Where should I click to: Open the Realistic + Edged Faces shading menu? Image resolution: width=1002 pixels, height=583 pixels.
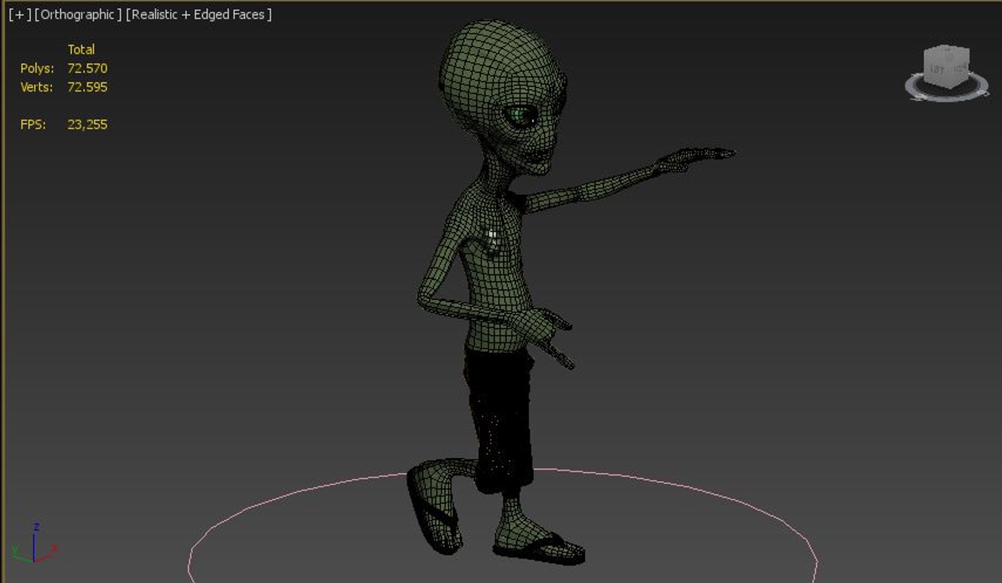[x=198, y=15]
